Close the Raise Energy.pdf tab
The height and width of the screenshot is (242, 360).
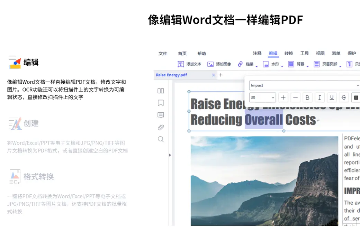tap(214, 75)
